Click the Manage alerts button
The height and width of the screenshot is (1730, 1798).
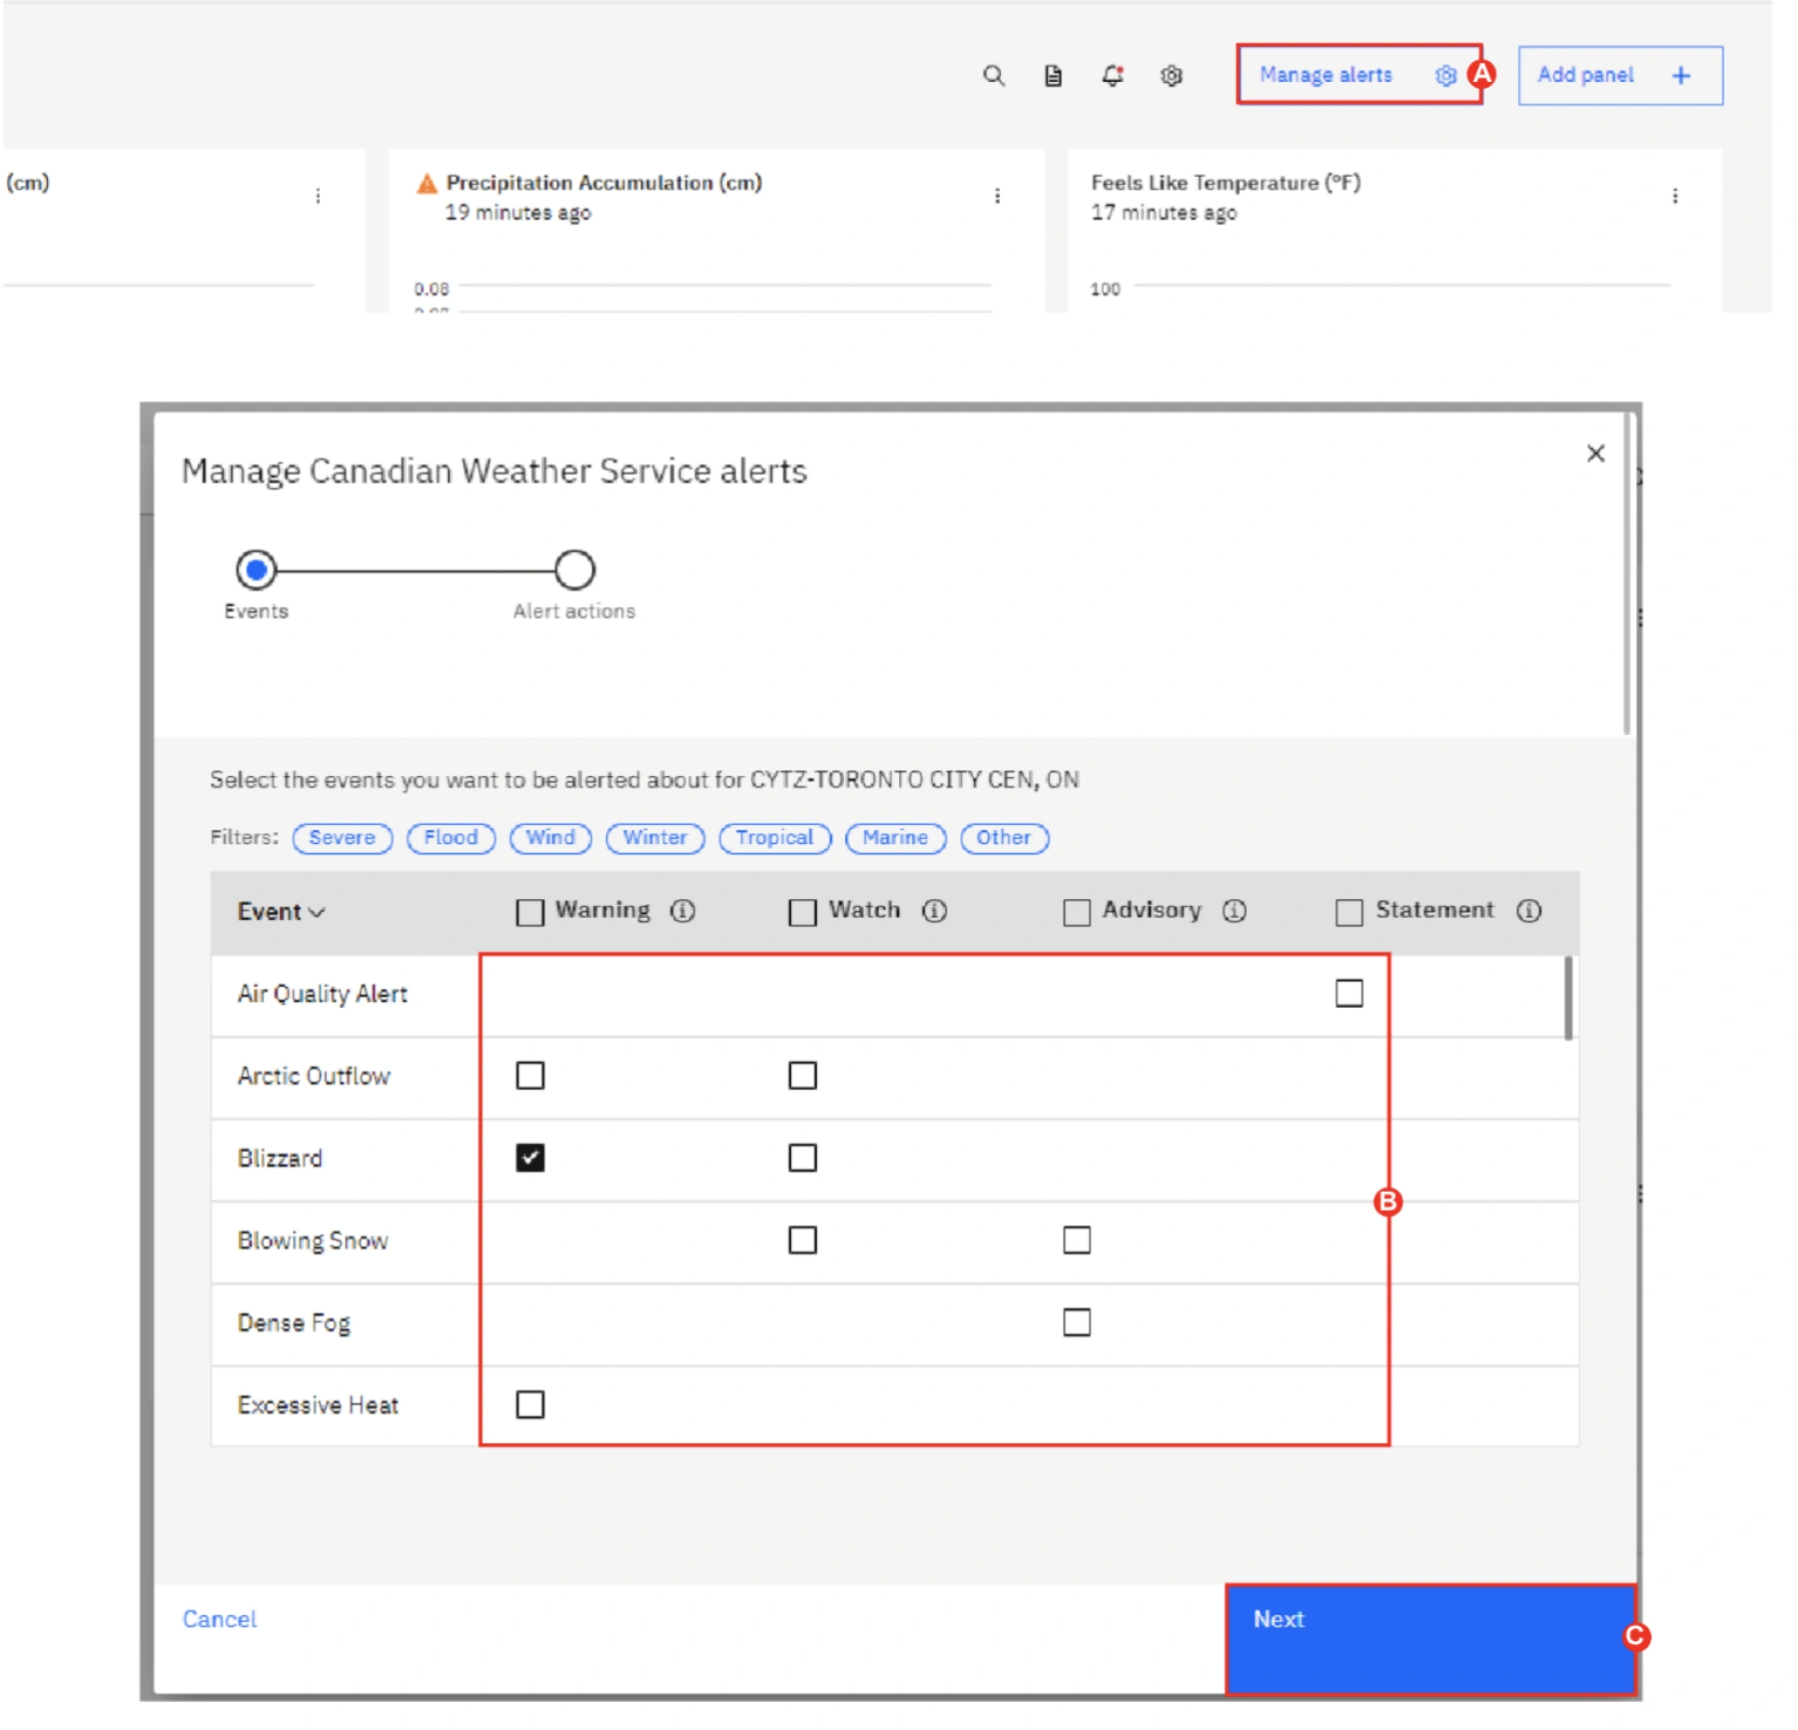coord(1358,75)
